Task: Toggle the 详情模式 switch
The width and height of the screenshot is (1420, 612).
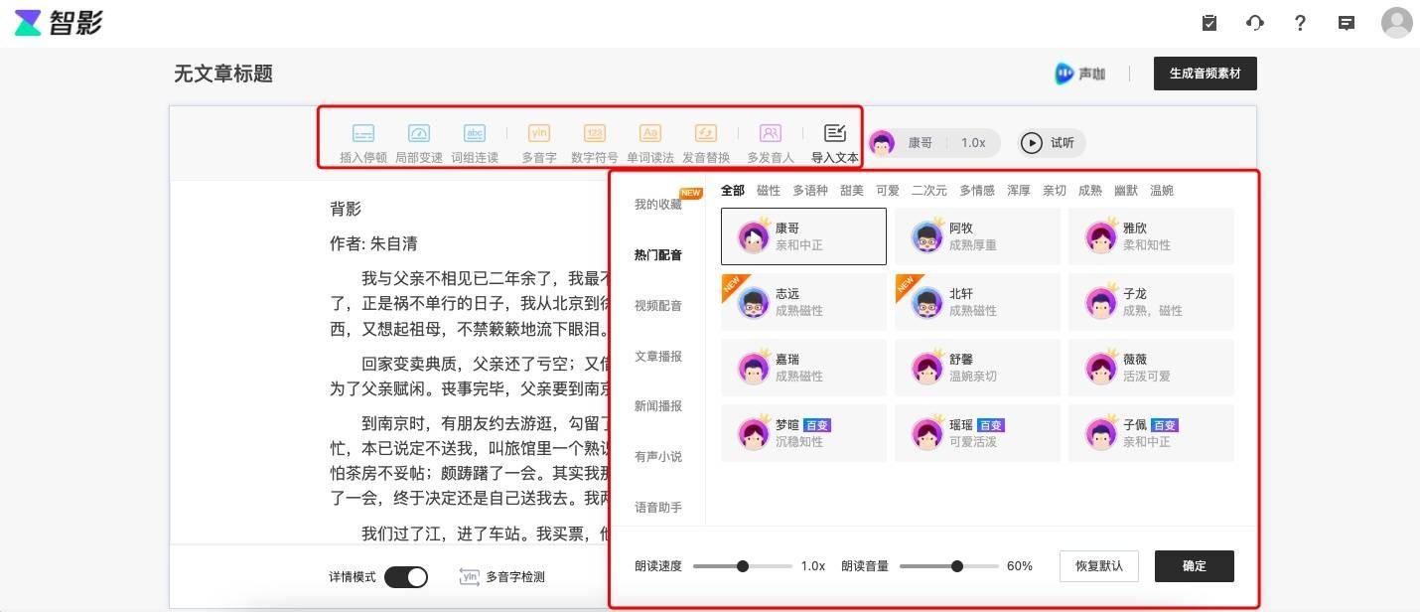Action: pos(405,577)
